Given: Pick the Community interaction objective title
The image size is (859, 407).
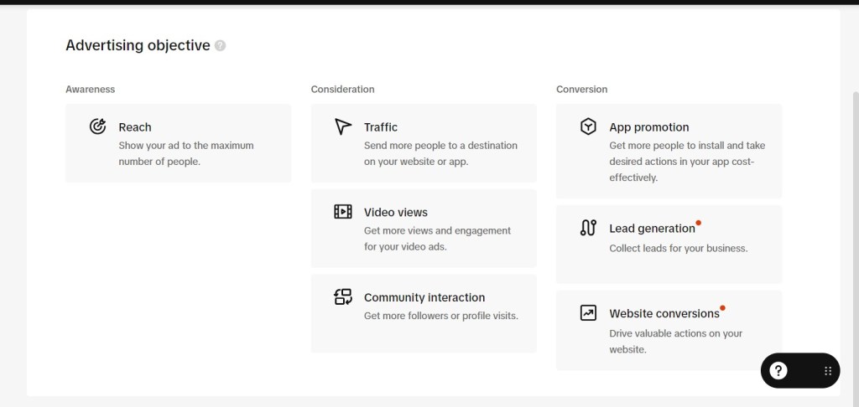Looking at the screenshot, I should pyautogui.click(x=424, y=297).
